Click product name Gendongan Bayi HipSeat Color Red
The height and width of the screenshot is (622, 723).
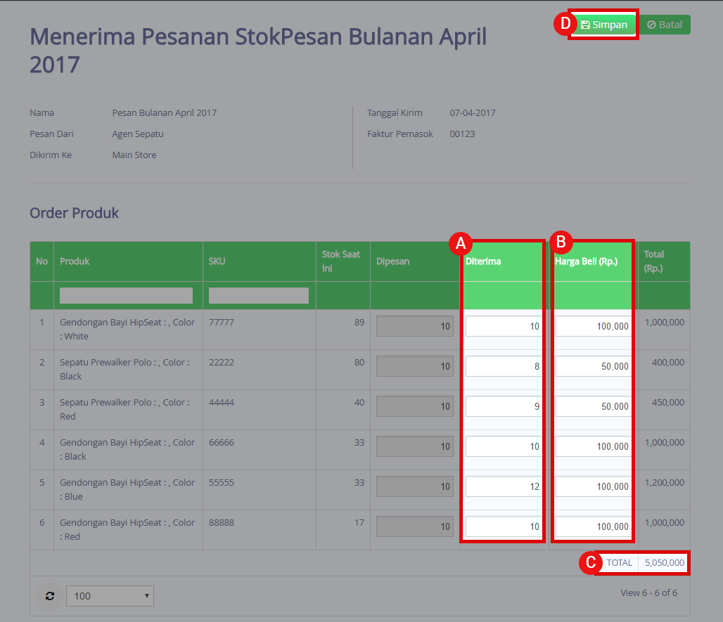pos(127,529)
